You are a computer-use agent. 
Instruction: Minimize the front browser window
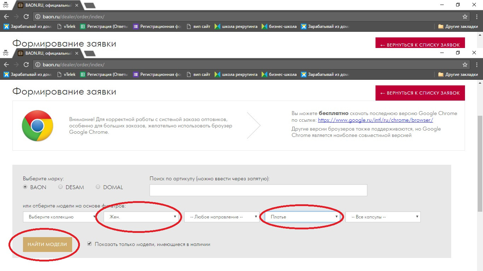coord(442,53)
